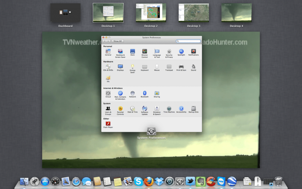Open Spotlight preferences
Viewport: 302px width, 189px height.
[181, 51]
